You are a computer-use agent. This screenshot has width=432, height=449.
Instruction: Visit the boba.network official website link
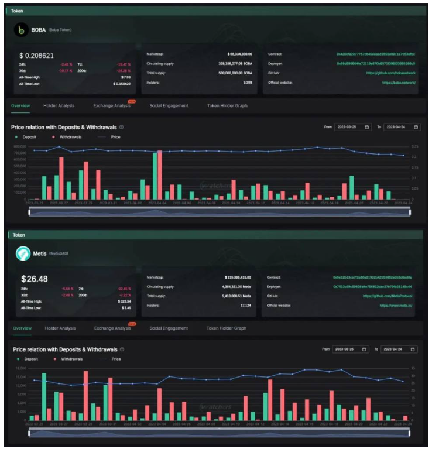[x=399, y=83]
